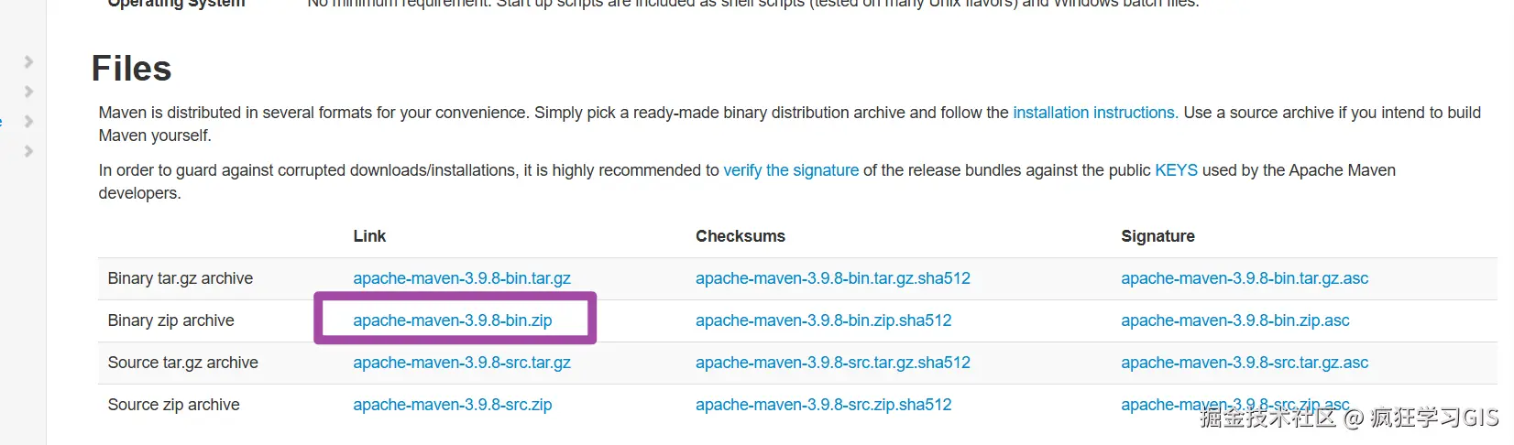
Task: Open the bin.tar.gz.sha512 checksum link
Action: pyautogui.click(x=832, y=278)
